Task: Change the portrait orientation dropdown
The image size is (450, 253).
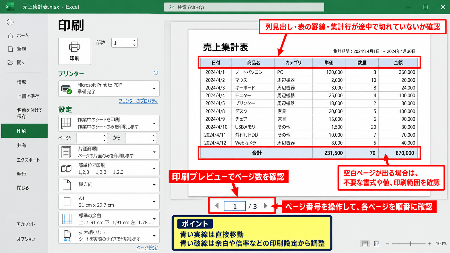Action: (109, 185)
